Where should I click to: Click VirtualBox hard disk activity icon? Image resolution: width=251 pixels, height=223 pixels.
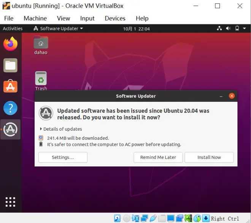pyautogui.click(x=118, y=218)
